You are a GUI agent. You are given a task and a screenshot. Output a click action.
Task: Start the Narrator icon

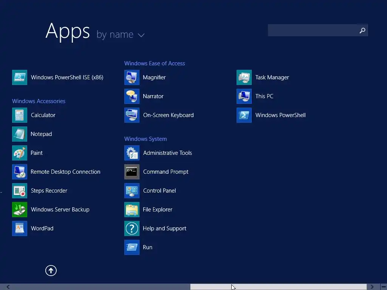pyautogui.click(x=132, y=96)
